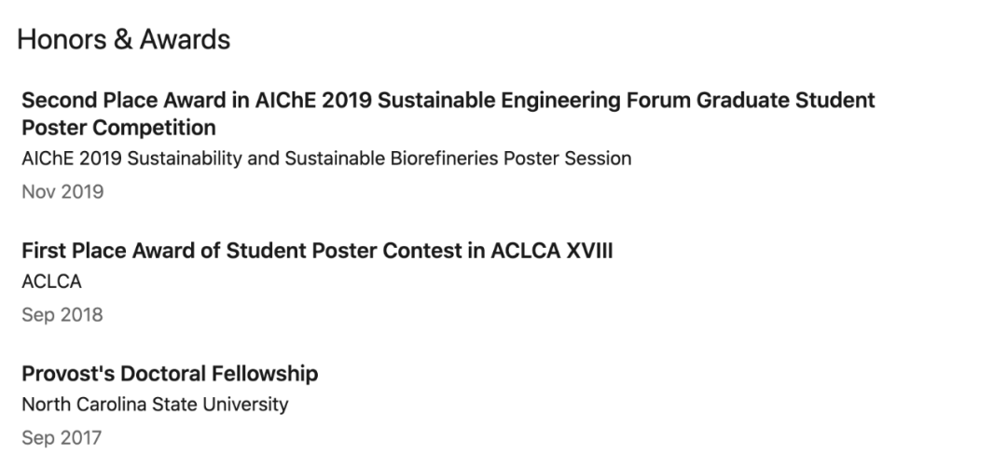The width and height of the screenshot is (1007, 468).
Task: Select AIChE 2019 Sustainability Poster Session issuer text
Action: click(326, 158)
